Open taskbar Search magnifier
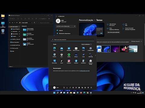This screenshot has height=108, width=145. pos(58,93)
